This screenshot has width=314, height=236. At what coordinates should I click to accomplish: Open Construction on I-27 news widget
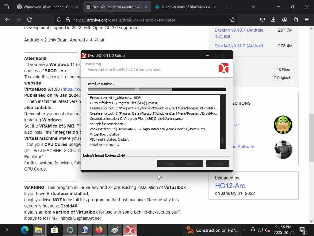pyautogui.click(x=212, y=230)
